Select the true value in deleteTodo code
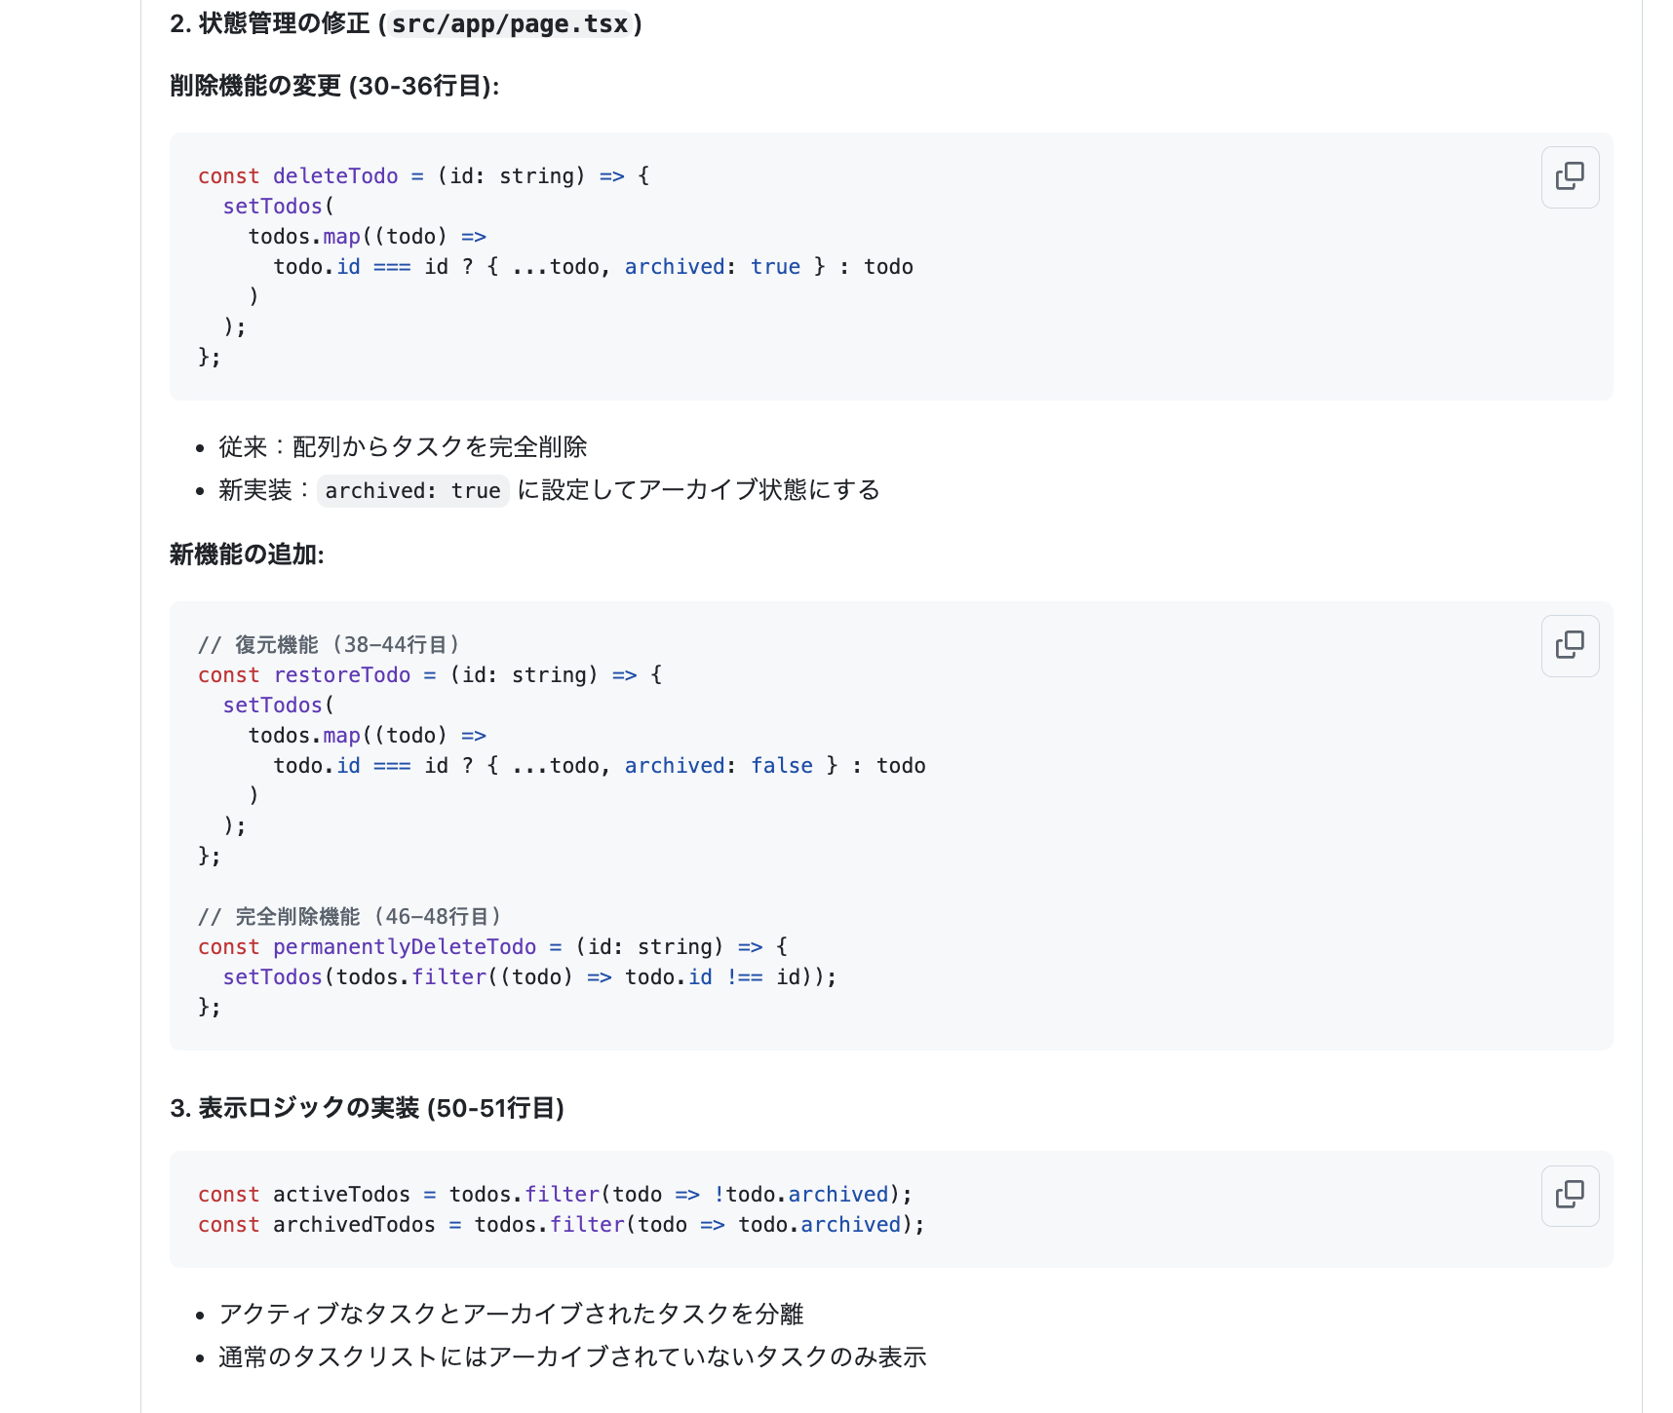This screenshot has width=1673, height=1413. click(x=775, y=266)
